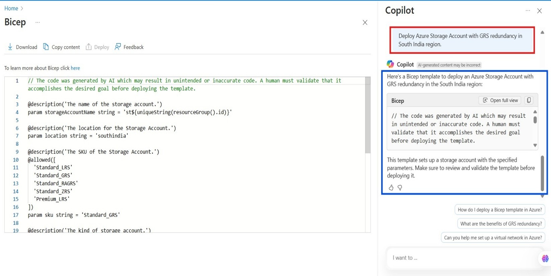
Task: Copy the Bicep code snippet in Copilot
Action: click(529, 100)
